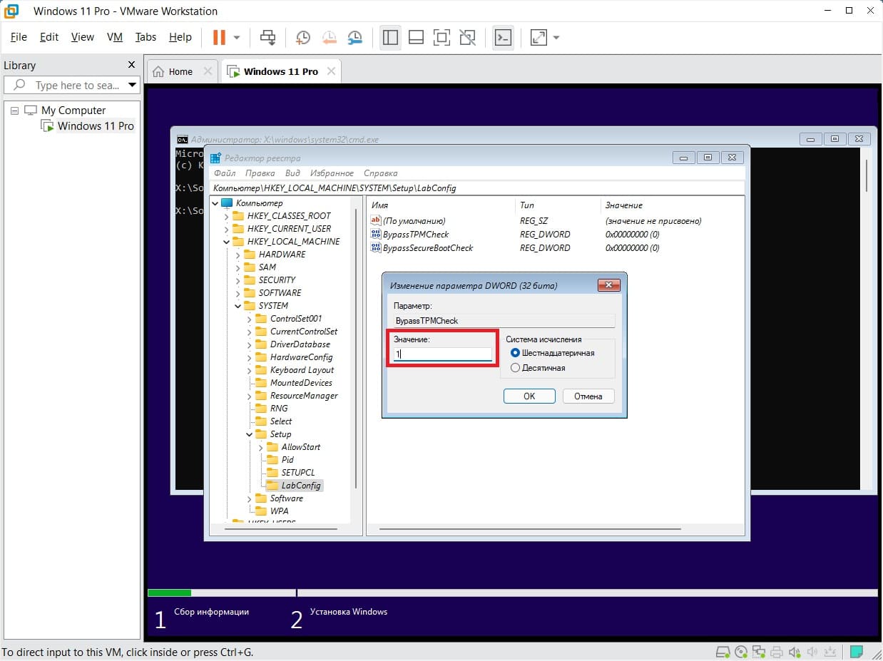
Task: Close the DWORD edit dialog
Action: [608, 285]
